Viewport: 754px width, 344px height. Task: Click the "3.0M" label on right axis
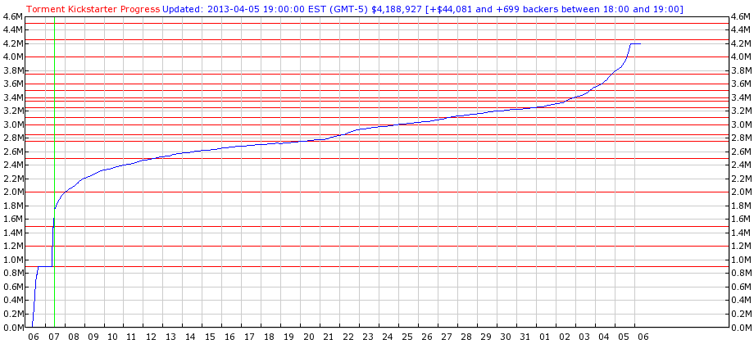coord(741,124)
